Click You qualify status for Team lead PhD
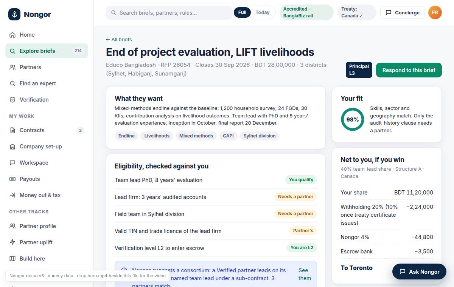Screen dimensions: 454x287 pos(301,180)
